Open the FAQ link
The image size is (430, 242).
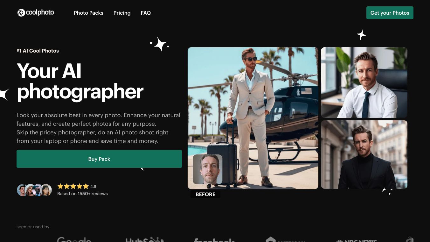pos(146,13)
